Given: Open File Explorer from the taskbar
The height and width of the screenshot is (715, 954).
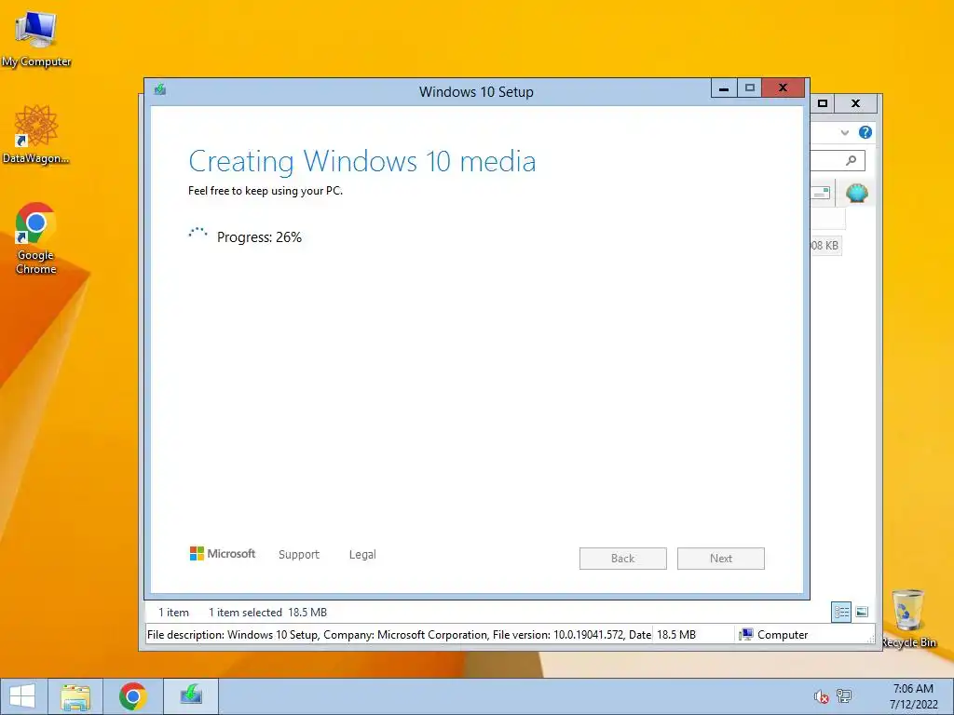Looking at the screenshot, I should (75, 696).
